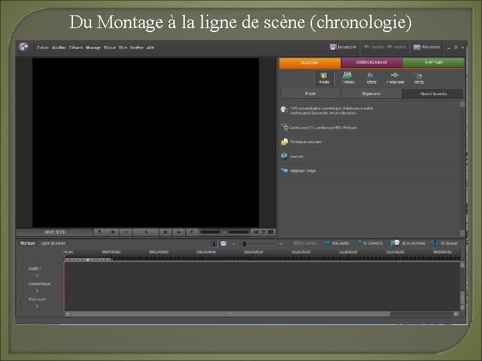Image resolution: width=482 pixels, height=361 pixels.
Task: Zoom out timeline with minus icon
Action: coord(234,244)
